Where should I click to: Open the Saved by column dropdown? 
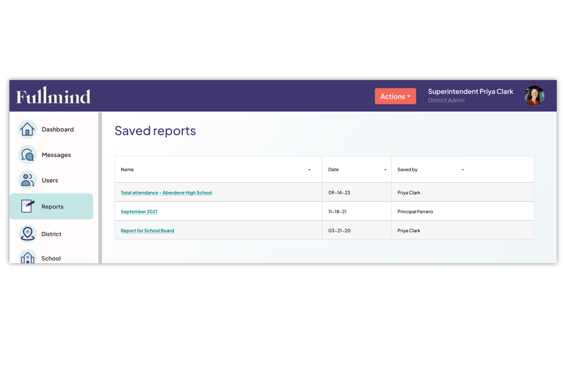462,170
